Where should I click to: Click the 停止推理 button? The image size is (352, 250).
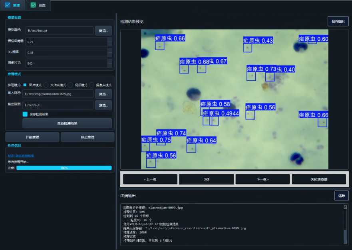pos(88,137)
